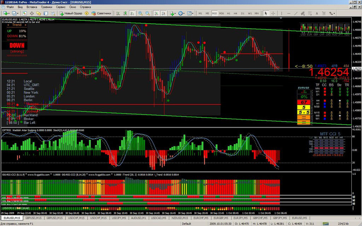Click the Periods clock icon

pyautogui.click(x=180, y=13)
